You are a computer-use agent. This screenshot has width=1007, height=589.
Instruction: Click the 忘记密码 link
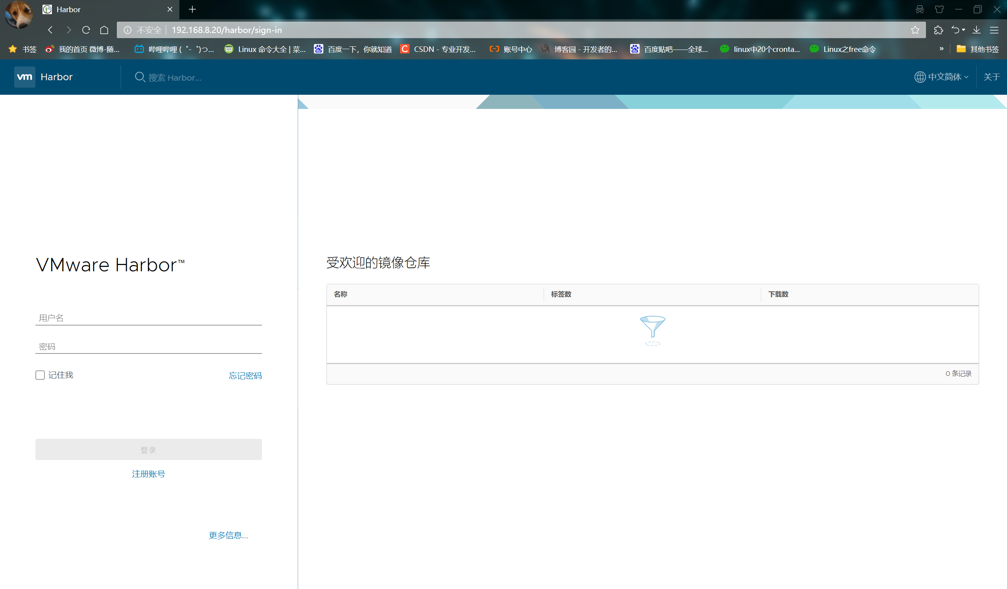coord(245,375)
